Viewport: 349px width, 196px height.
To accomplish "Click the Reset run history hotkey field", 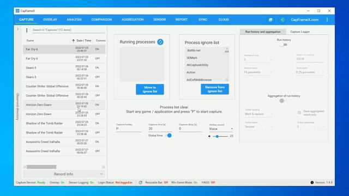I will point(310,59).
